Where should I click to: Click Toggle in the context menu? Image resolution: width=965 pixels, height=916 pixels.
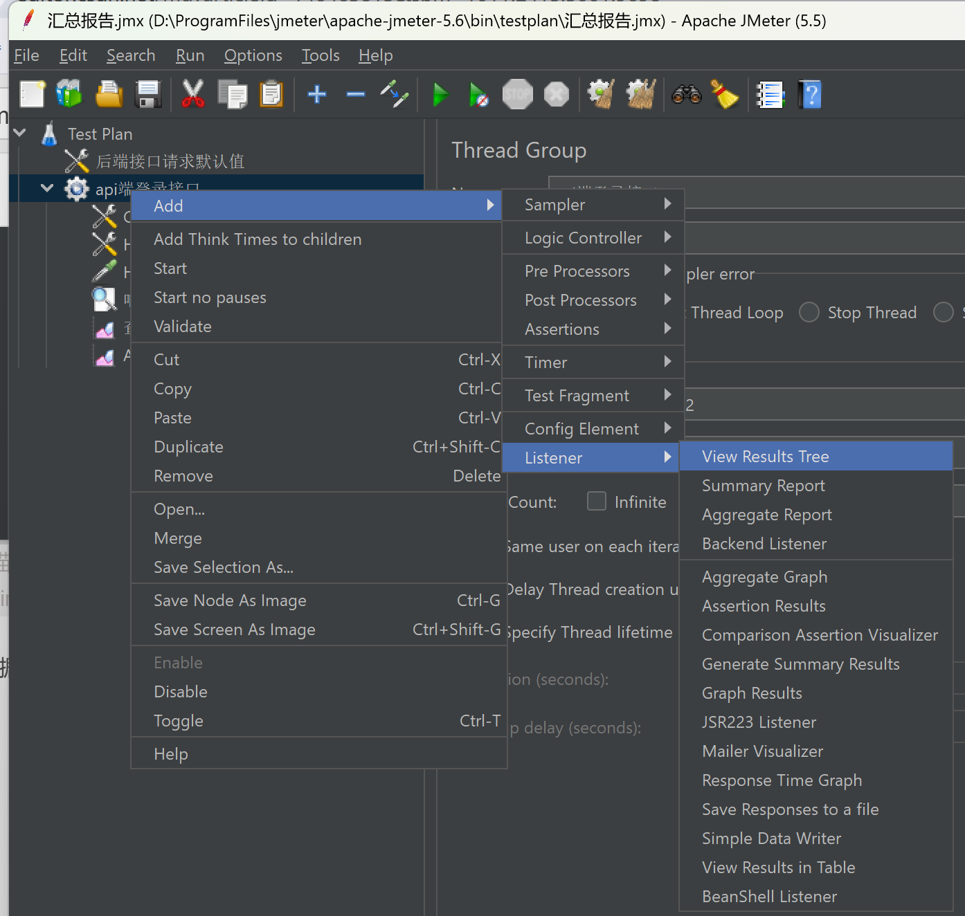coord(318,721)
